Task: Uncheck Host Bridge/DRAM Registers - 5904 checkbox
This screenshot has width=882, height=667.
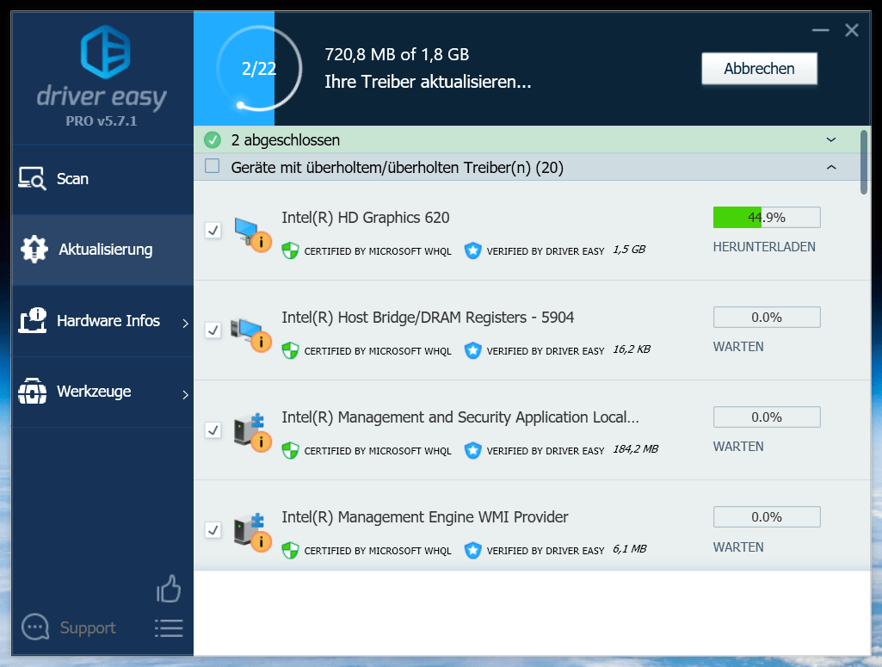Action: click(x=213, y=330)
